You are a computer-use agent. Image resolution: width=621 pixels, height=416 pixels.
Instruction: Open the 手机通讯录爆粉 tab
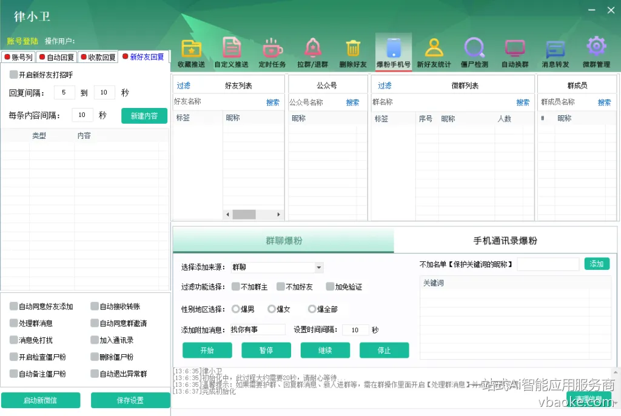(505, 241)
